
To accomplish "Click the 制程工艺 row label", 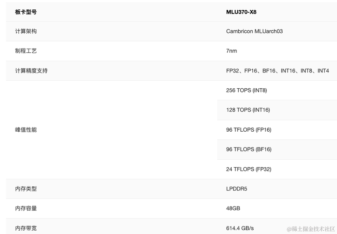I will 26,51.
